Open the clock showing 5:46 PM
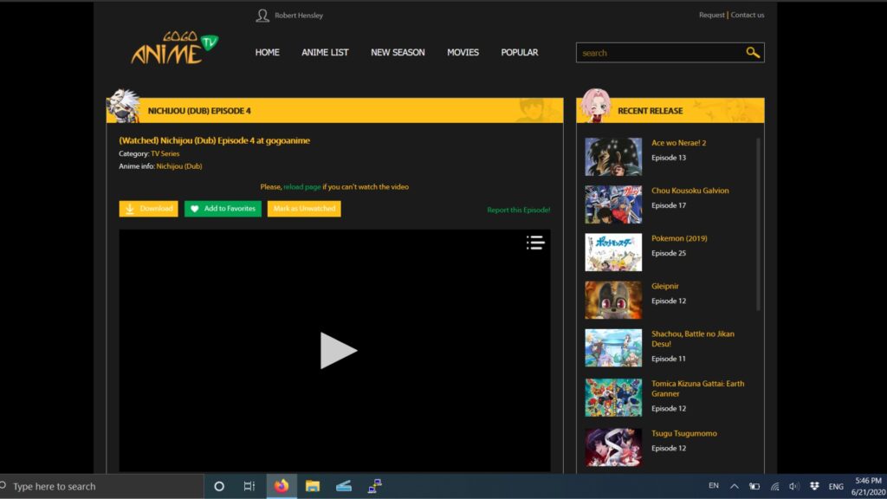 pos(868,487)
